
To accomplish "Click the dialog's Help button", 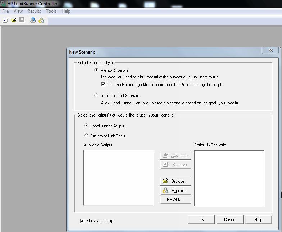I will point(258,219).
